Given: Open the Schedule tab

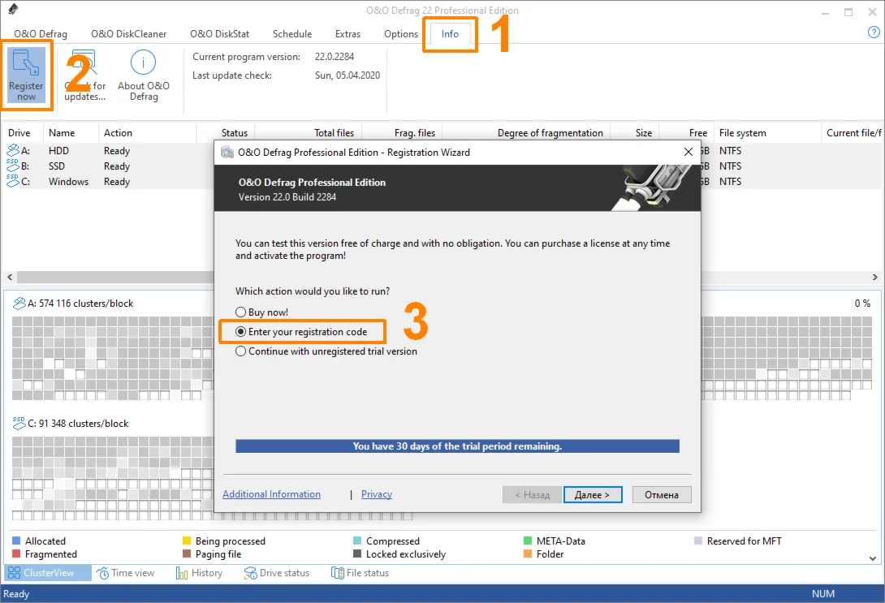Looking at the screenshot, I should pos(291,34).
